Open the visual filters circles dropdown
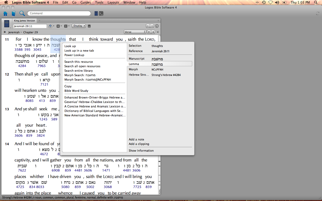This screenshot has width=322, height=201. [x=51, y=26]
